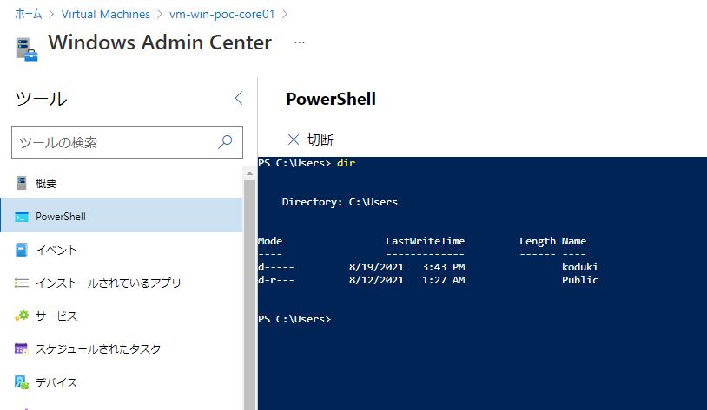Click the Length column header
Screen dimensions: 707x410
click(x=538, y=241)
